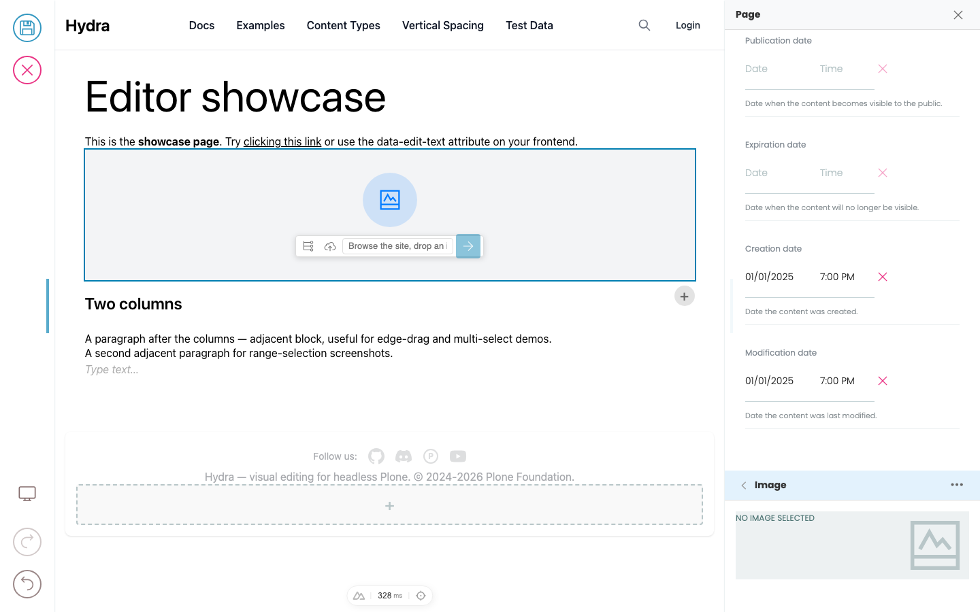Image resolution: width=980 pixels, height=612 pixels.
Task: Open the Content Types navigation item
Action: point(344,25)
